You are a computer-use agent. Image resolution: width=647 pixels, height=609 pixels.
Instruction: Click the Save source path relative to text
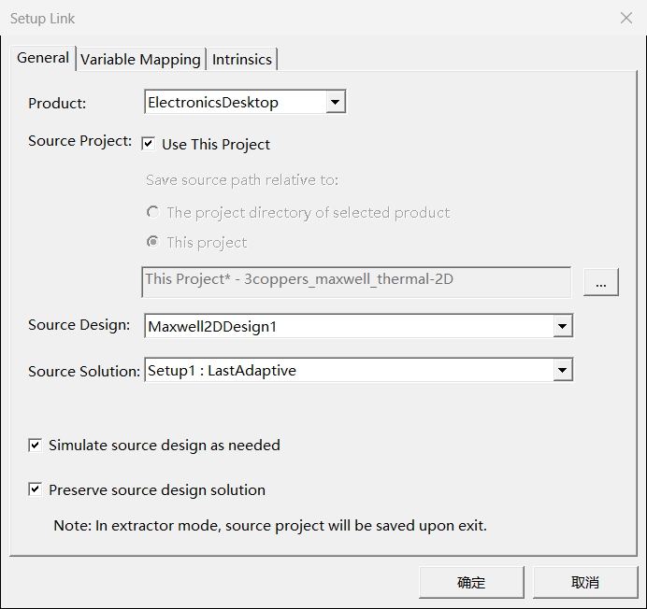[242, 180]
